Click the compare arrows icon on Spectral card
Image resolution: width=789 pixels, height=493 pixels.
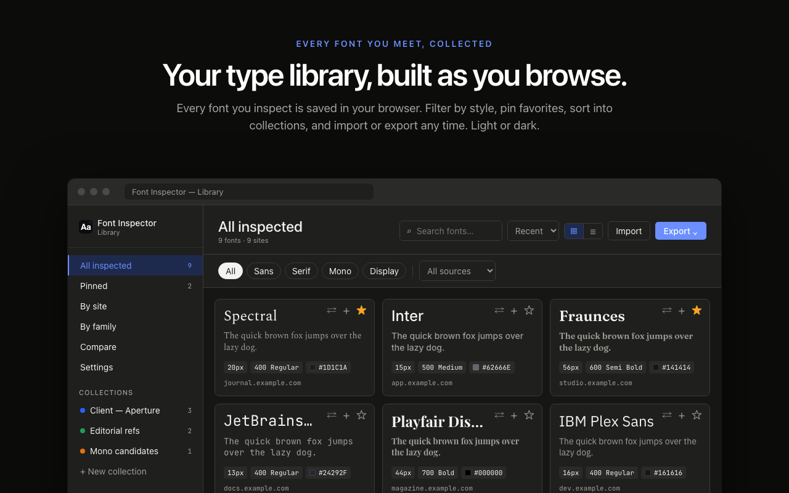click(332, 311)
